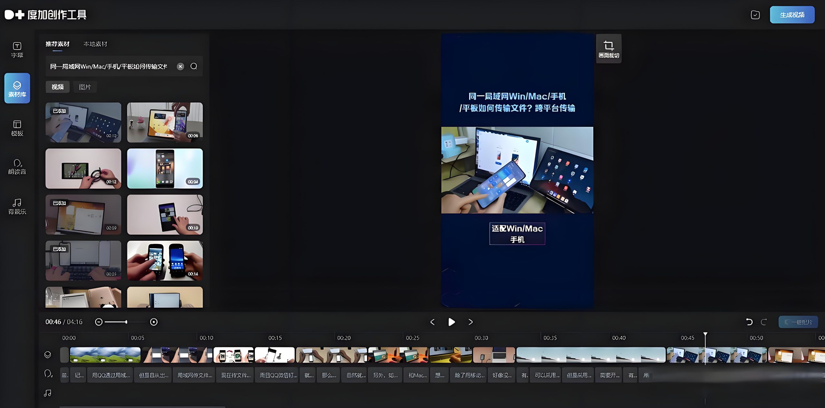Image resolution: width=825 pixels, height=408 pixels.
Task: Zoom out timeline with the minus circle icon
Action: coord(99,322)
